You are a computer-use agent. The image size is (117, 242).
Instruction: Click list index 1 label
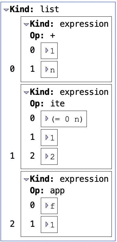tap(12, 156)
